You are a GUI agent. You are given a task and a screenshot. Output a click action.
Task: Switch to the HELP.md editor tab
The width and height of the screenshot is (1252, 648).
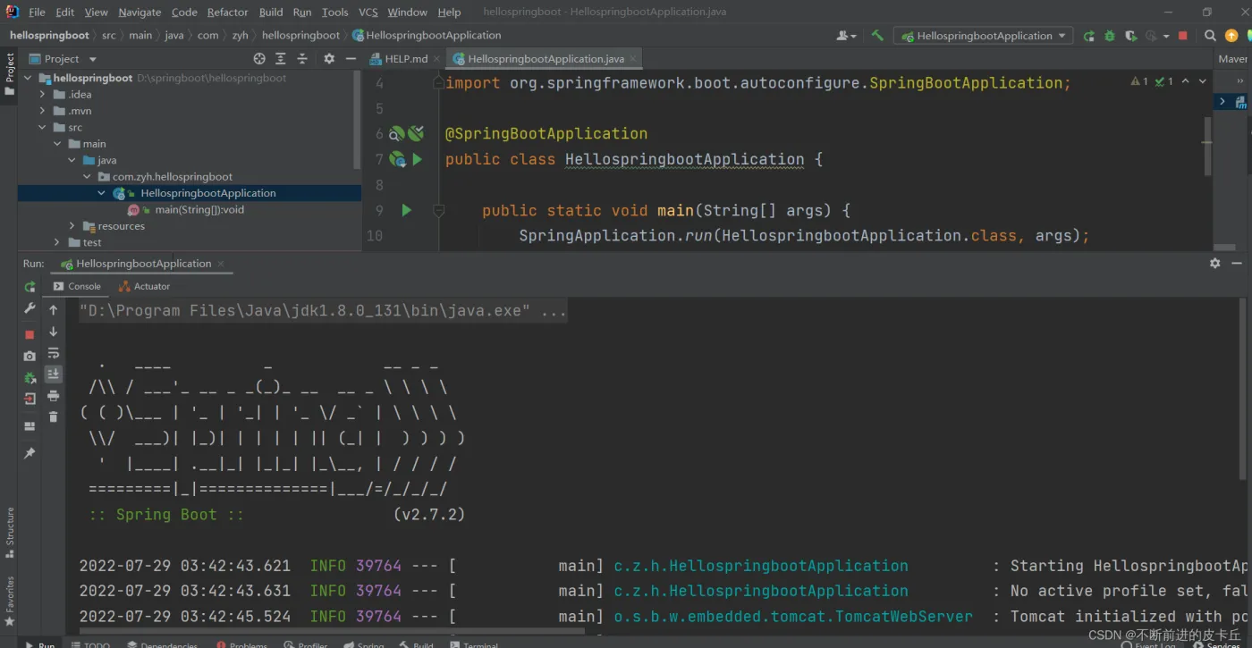pyautogui.click(x=406, y=59)
